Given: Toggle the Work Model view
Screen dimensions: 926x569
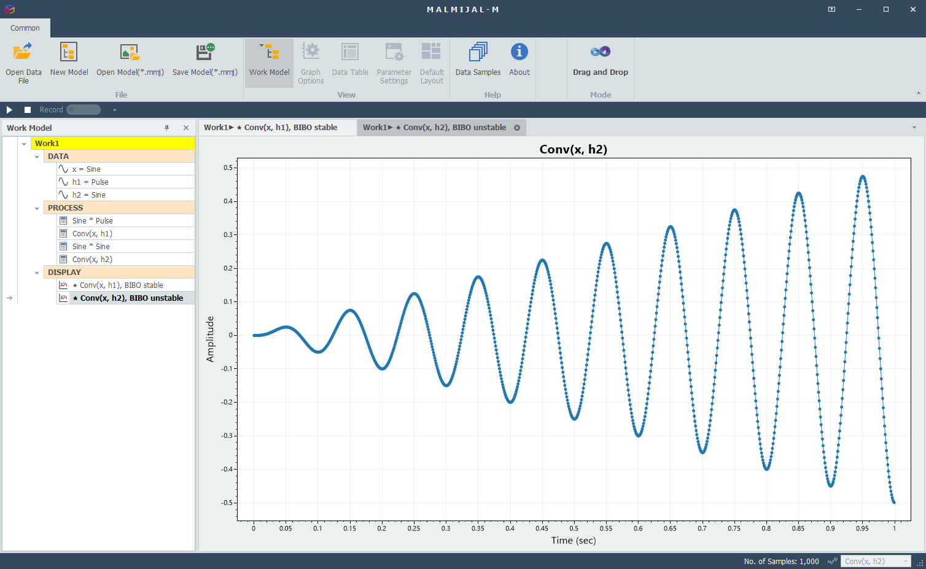Looking at the screenshot, I should tap(269, 63).
